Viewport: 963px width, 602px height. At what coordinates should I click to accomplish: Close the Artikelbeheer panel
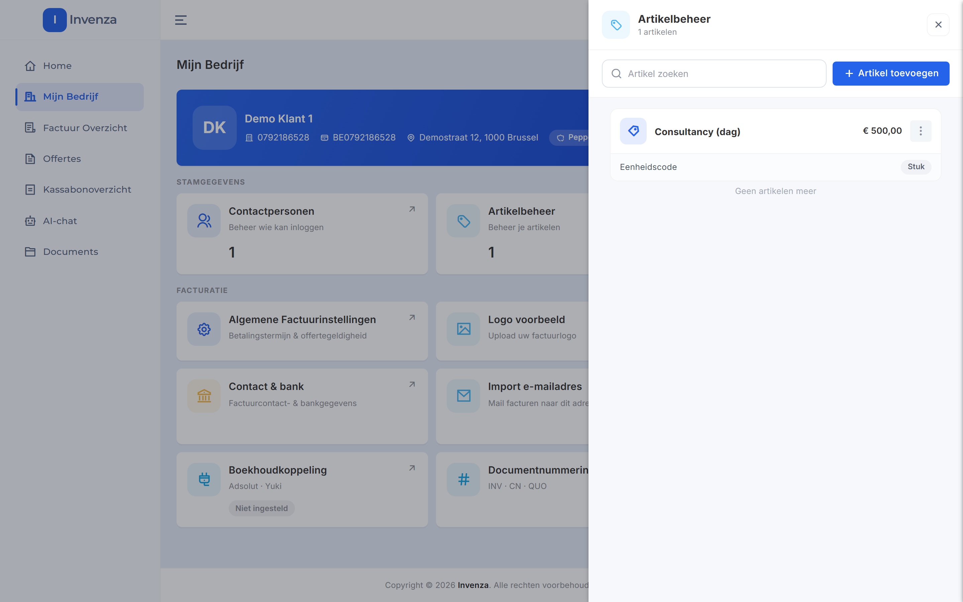pos(938,25)
